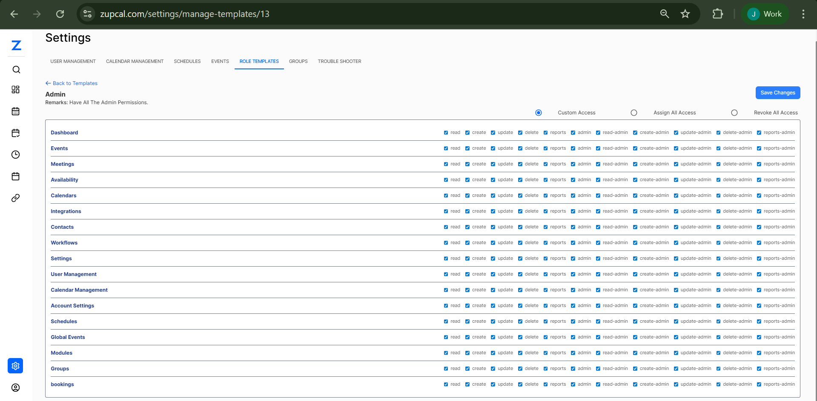Open the clock icon in the sidebar
The width and height of the screenshot is (817, 401).
click(16, 155)
